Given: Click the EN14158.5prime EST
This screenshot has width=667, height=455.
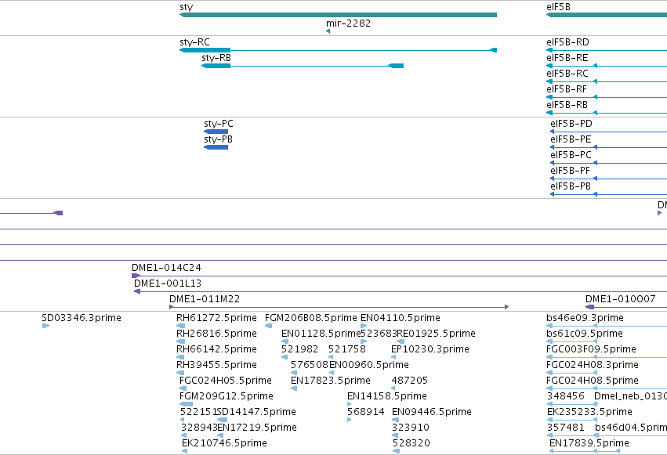Looking at the screenshot, I should click(x=350, y=404).
